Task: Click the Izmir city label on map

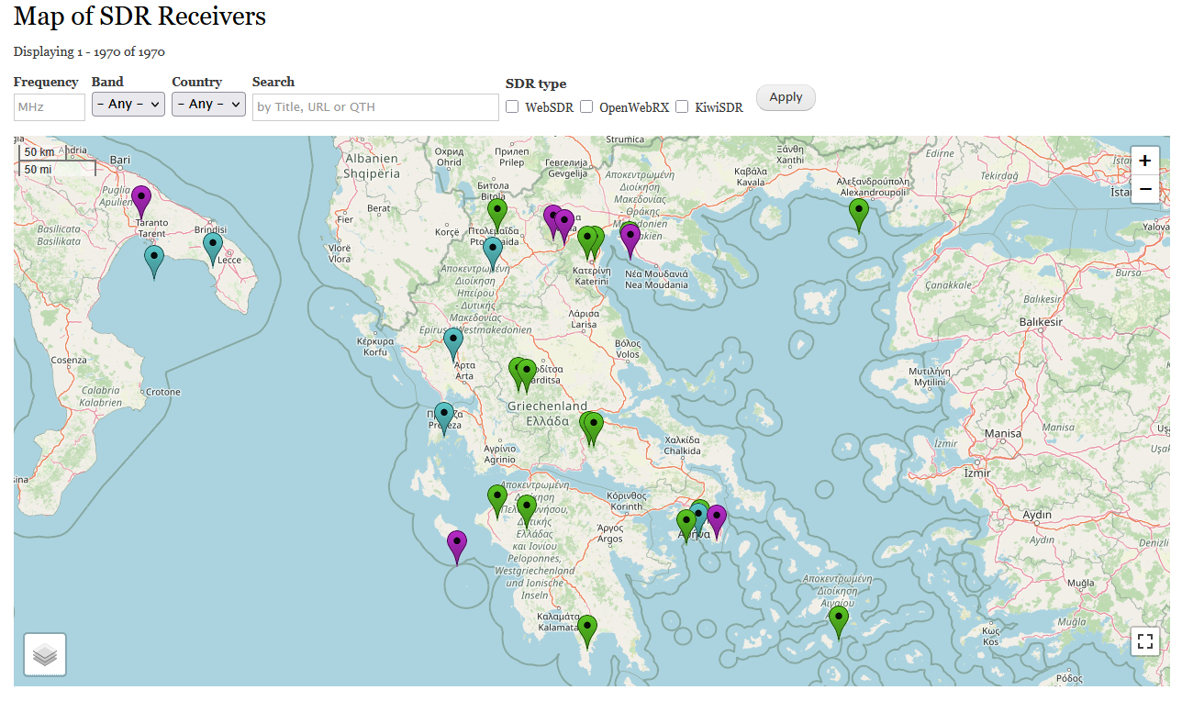Action: click(976, 473)
